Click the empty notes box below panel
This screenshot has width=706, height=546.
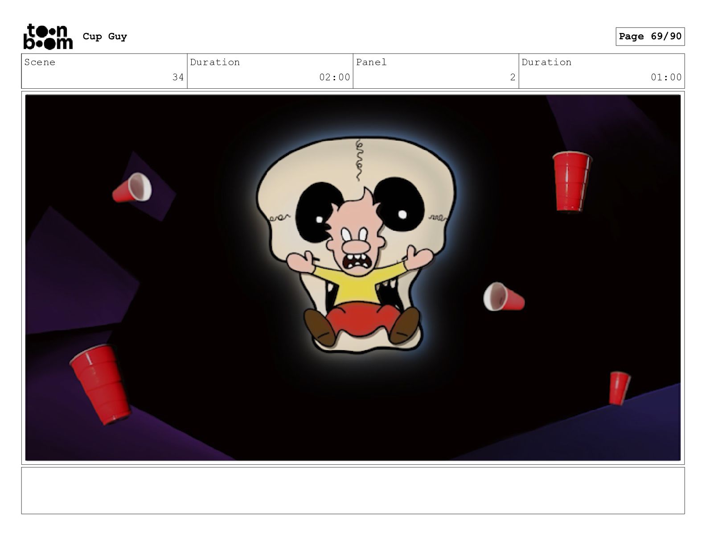(x=353, y=490)
